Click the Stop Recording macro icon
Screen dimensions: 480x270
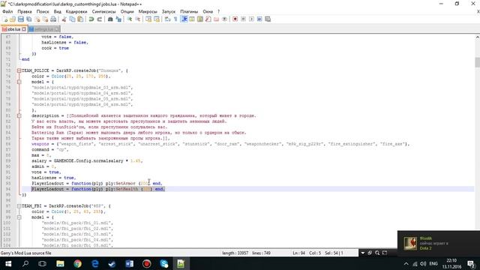click(x=243, y=19)
